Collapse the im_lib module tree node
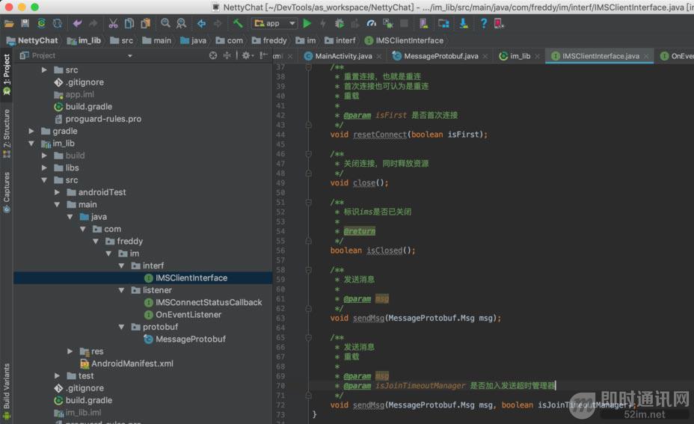This screenshot has height=424, width=694. (32, 144)
